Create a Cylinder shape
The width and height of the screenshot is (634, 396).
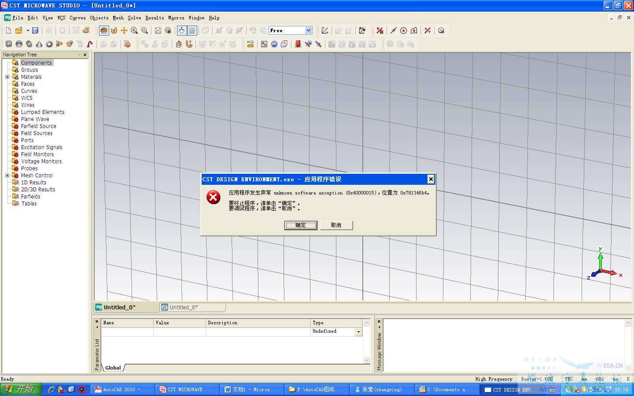pos(29,44)
